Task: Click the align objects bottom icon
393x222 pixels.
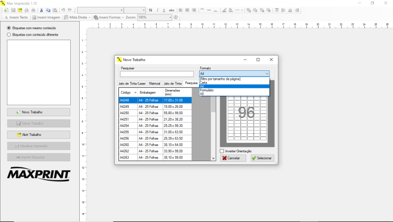Action: coord(290,10)
